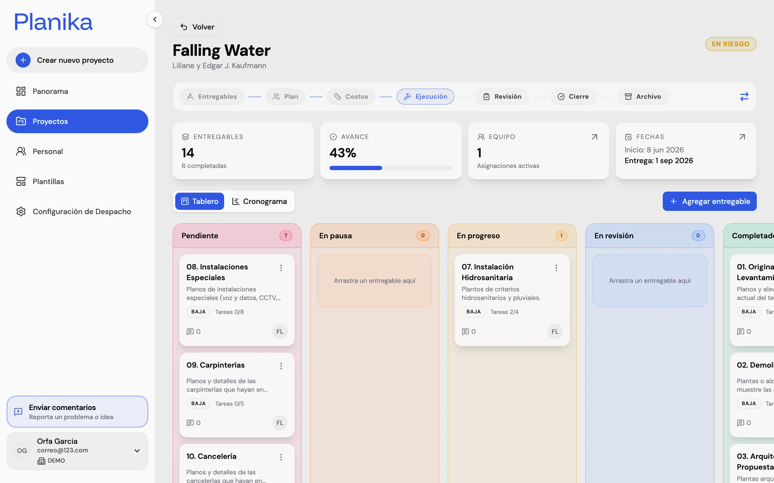The height and width of the screenshot is (483, 774).
Task: Select the Costos phase step
Action: [351, 97]
